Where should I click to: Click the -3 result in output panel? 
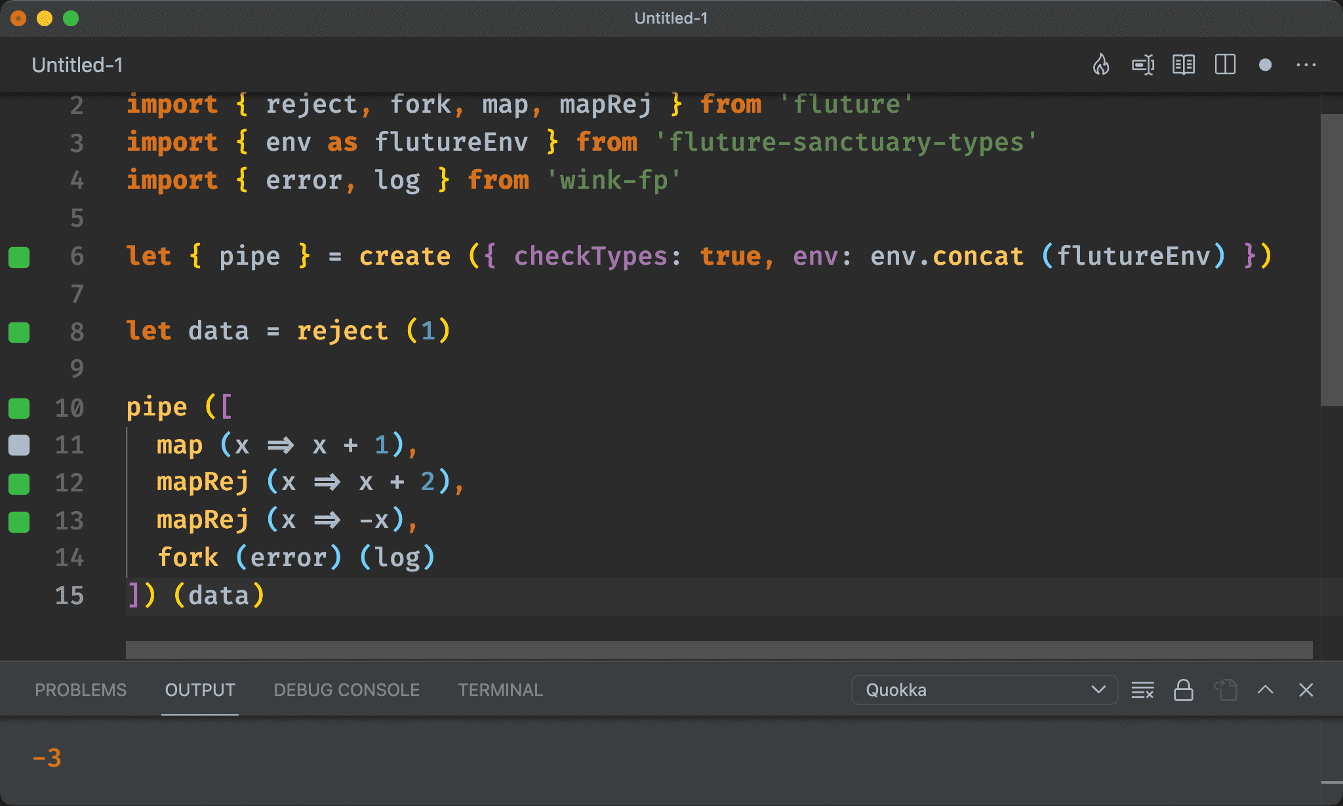[x=47, y=758]
